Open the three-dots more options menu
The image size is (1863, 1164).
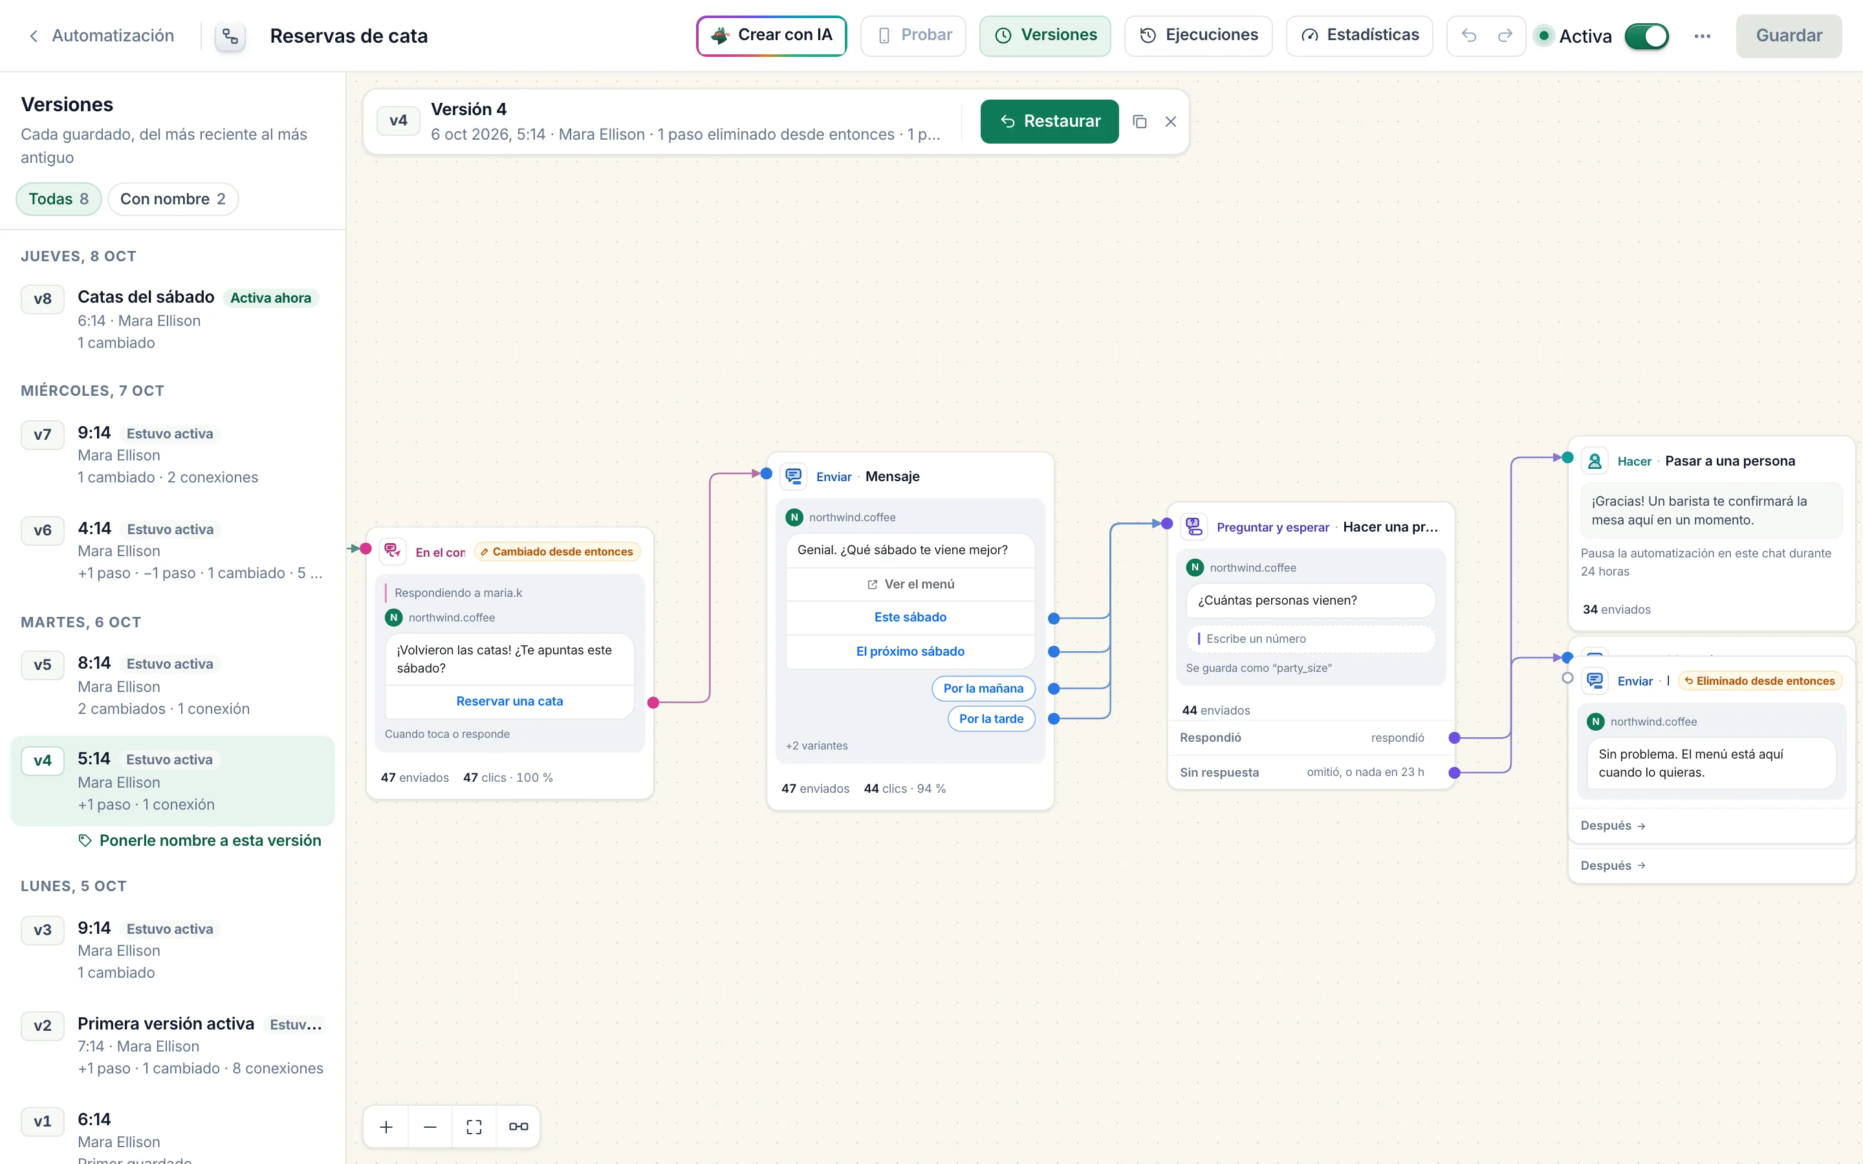click(x=1702, y=36)
